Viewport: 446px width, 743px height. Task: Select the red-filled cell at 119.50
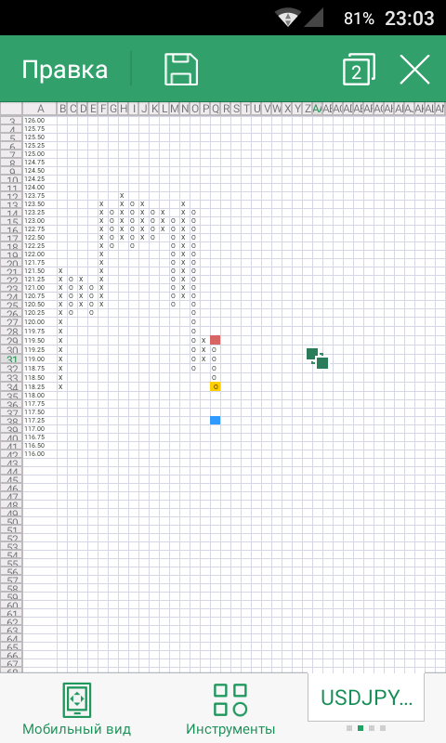[x=216, y=340]
